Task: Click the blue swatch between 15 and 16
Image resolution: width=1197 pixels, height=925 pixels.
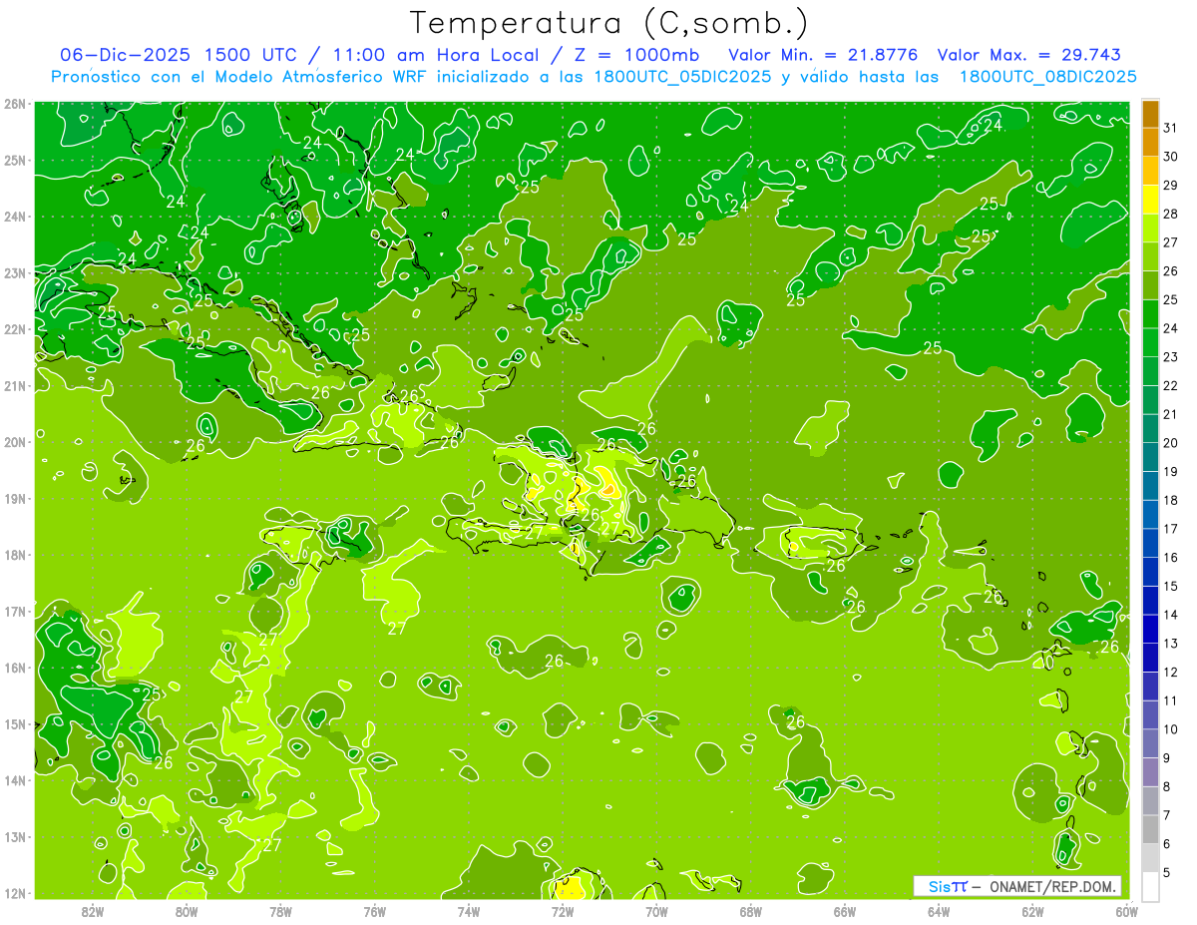Action: point(1150,572)
